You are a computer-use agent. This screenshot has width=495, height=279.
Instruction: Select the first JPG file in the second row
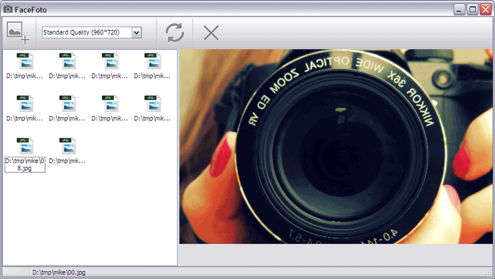(x=25, y=108)
